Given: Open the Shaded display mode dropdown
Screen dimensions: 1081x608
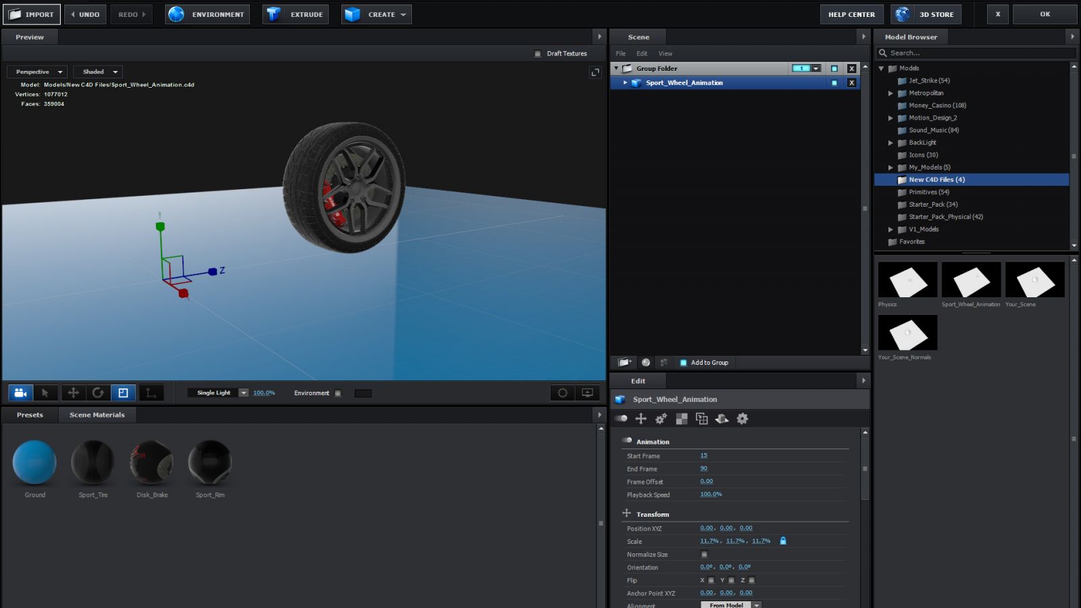Looking at the screenshot, I should pos(98,72).
